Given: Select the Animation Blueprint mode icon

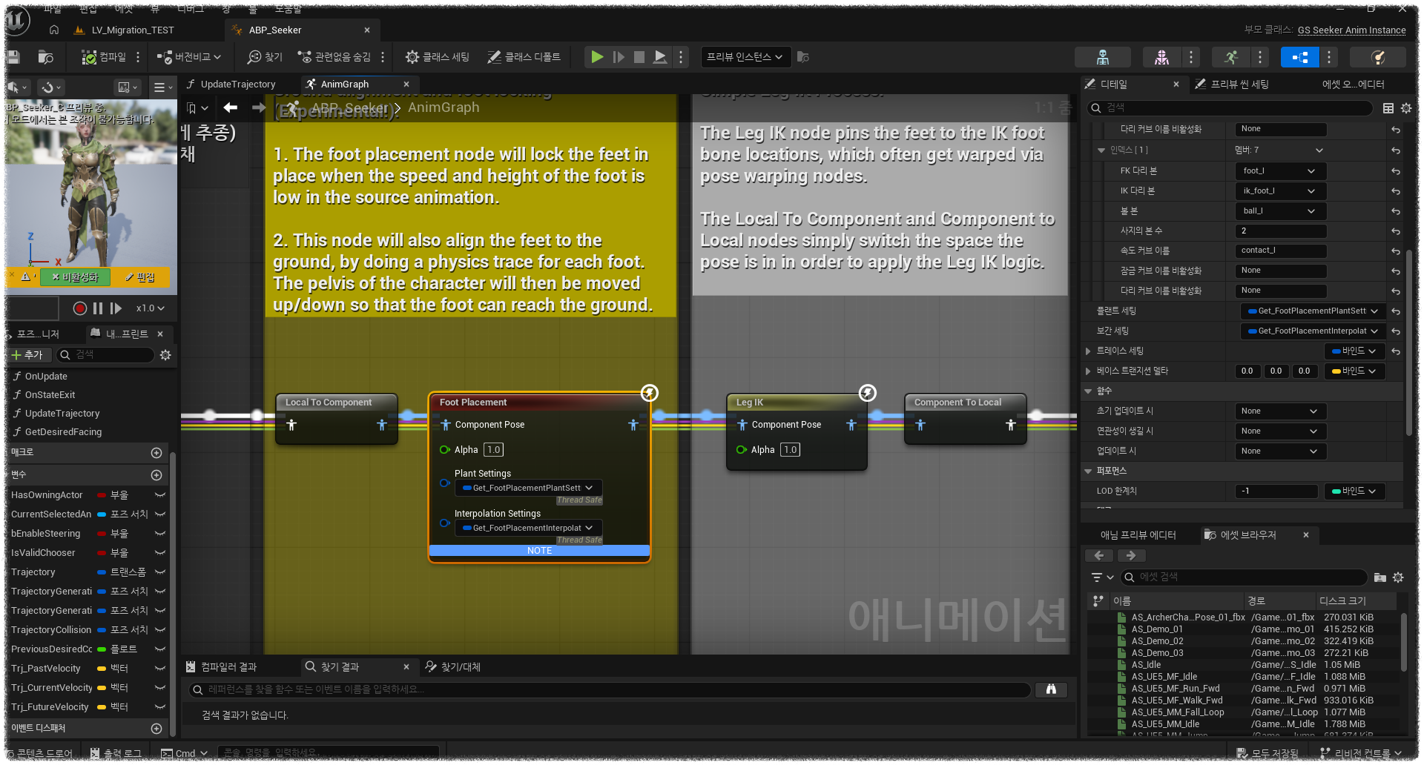Looking at the screenshot, I should [1299, 57].
